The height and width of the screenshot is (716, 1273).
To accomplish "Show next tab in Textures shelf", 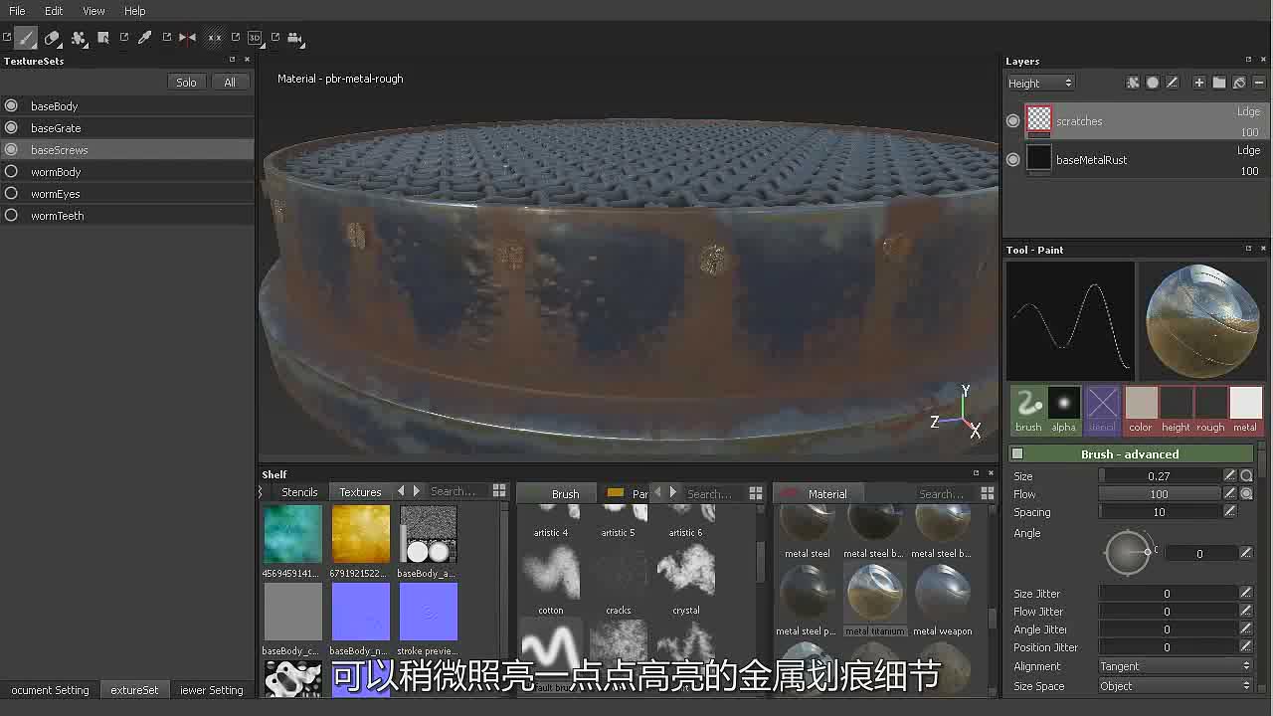I will pyautogui.click(x=416, y=491).
